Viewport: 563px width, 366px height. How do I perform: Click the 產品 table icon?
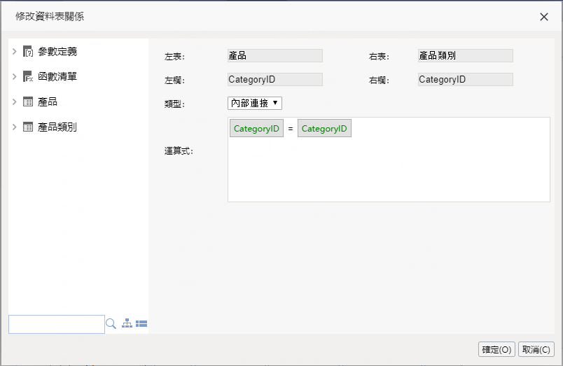pos(28,101)
